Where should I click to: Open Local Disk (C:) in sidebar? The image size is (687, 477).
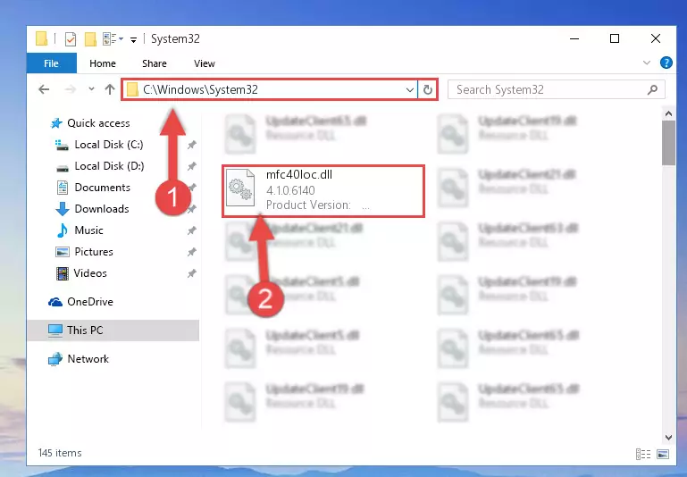tap(109, 145)
